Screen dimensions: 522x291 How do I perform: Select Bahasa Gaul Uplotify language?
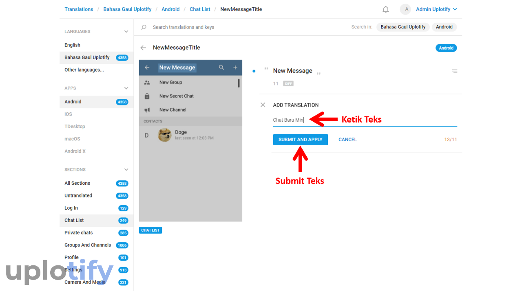click(96, 57)
